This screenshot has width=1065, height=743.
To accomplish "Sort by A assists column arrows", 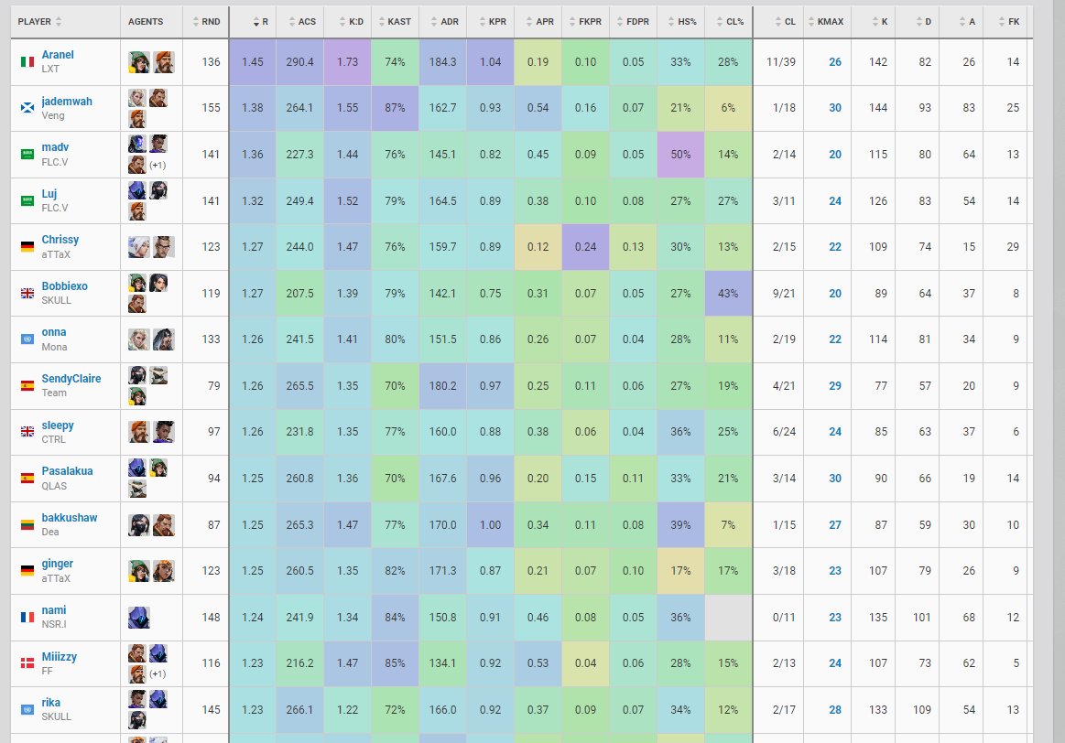I will [x=962, y=22].
